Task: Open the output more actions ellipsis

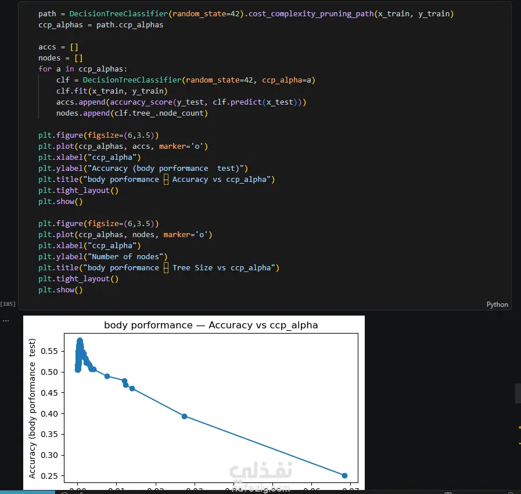Action: [6, 321]
